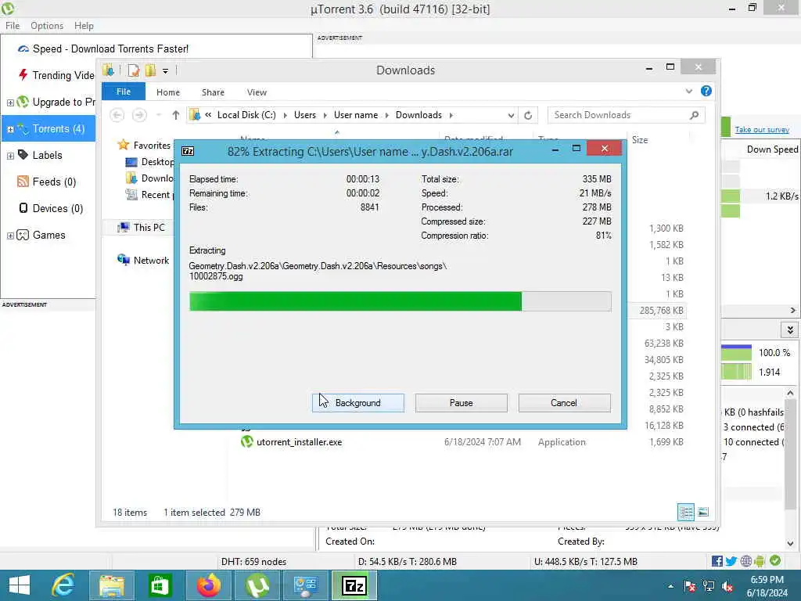
Task: Click Speed - Download Torrents Faster item
Action: [110, 49]
